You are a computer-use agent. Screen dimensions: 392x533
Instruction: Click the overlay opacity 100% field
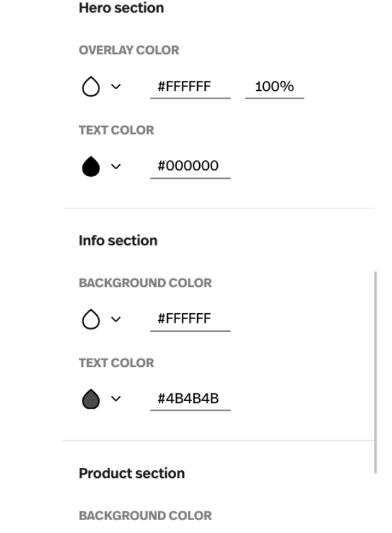pos(275,87)
